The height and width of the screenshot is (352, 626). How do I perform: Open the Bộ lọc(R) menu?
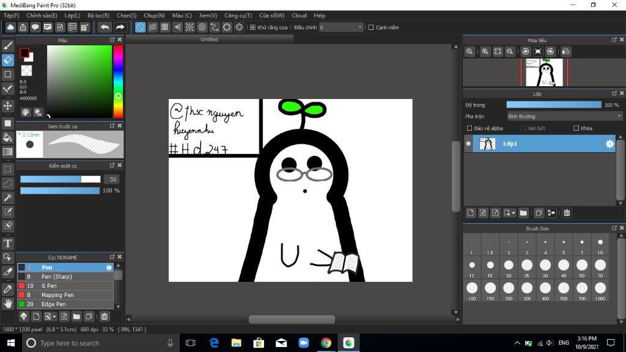click(x=98, y=15)
